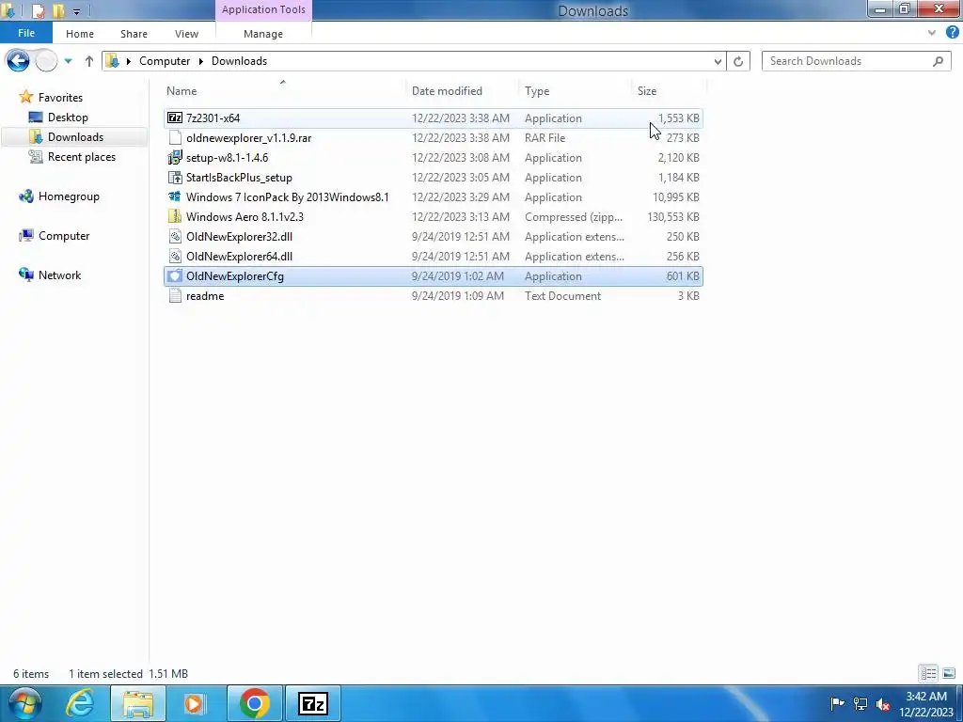Image resolution: width=963 pixels, height=722 pixels.
Task: Switch to the Share ribbon tab
Action: (134, 34)
